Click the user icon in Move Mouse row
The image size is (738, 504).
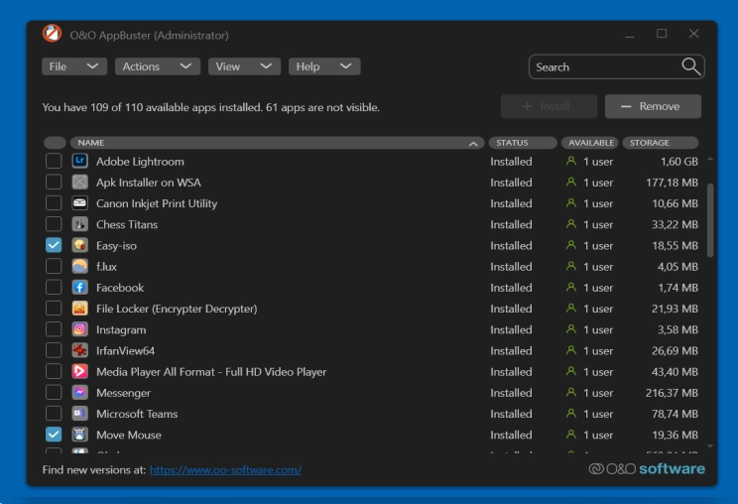571,435
